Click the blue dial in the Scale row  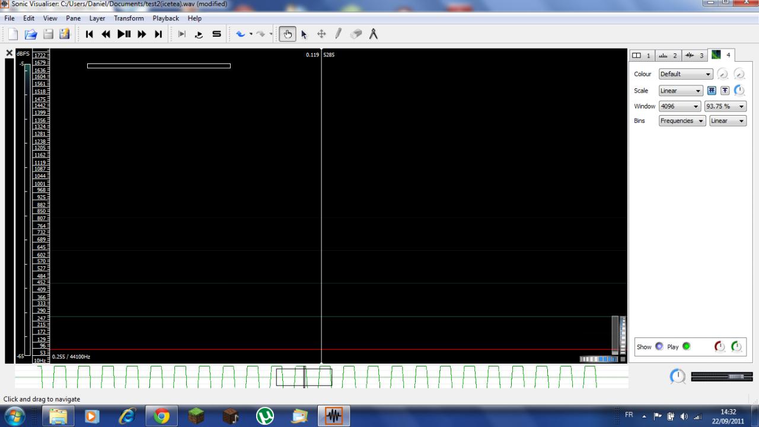pos(739,91)
